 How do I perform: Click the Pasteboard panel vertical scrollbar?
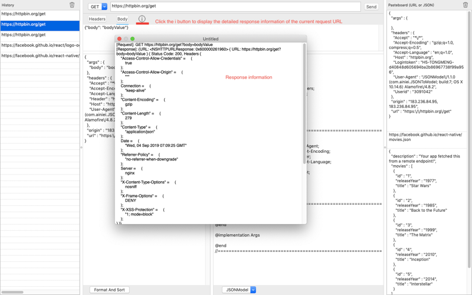click(469, 139)
